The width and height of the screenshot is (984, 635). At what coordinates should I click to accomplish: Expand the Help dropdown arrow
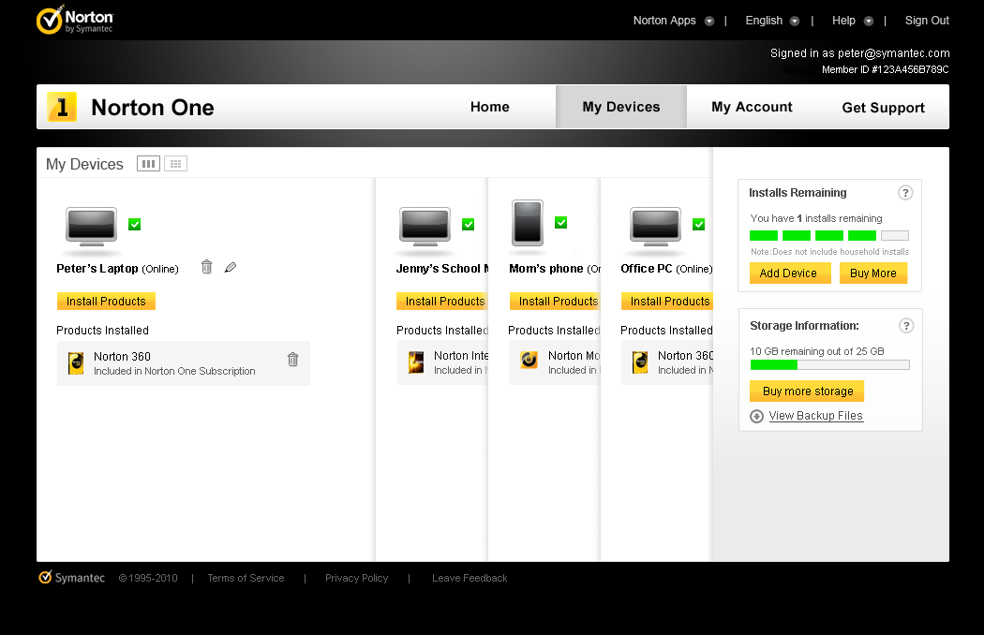coord(869,21)
